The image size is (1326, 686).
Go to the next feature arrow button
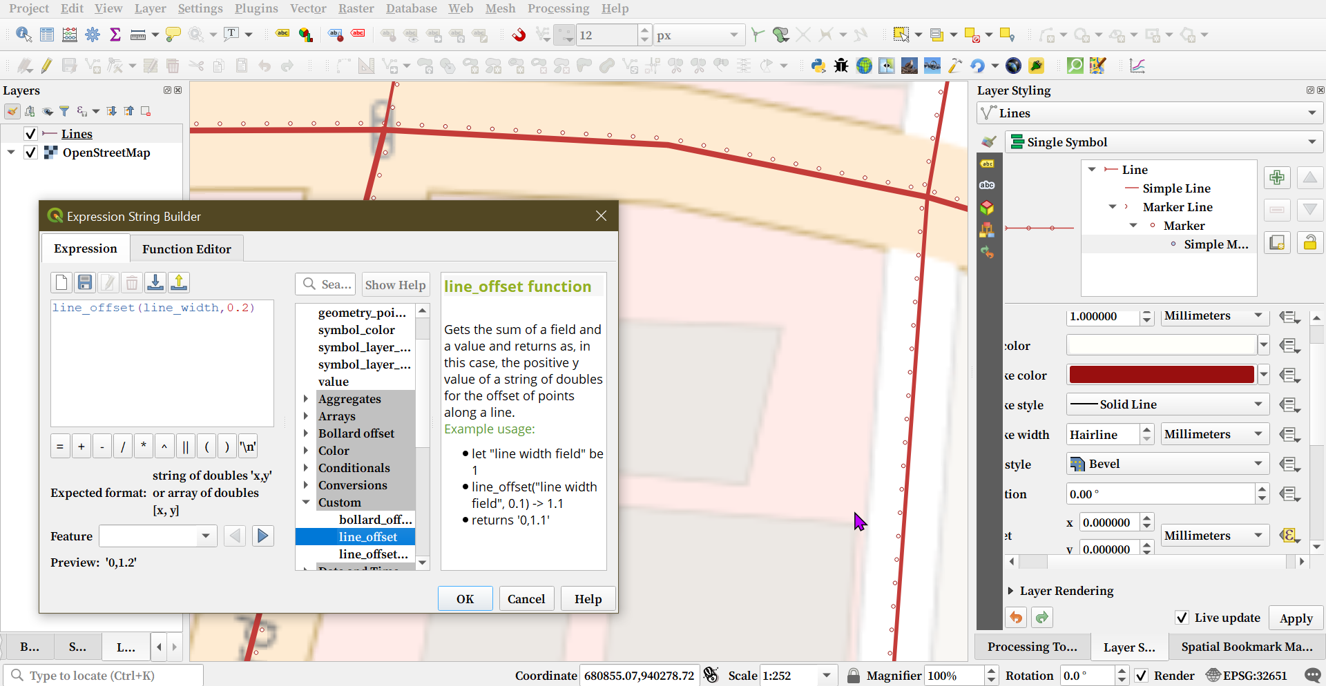[263, 536]
